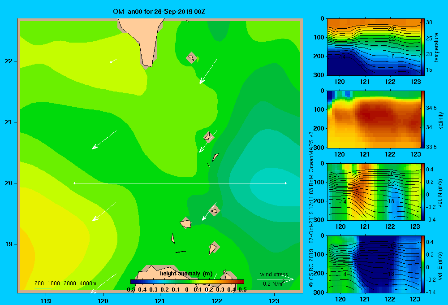448x305 pixels.
Task: Open the northward velocity section panel
Action: pyautogui.click(x=374, y=192)
